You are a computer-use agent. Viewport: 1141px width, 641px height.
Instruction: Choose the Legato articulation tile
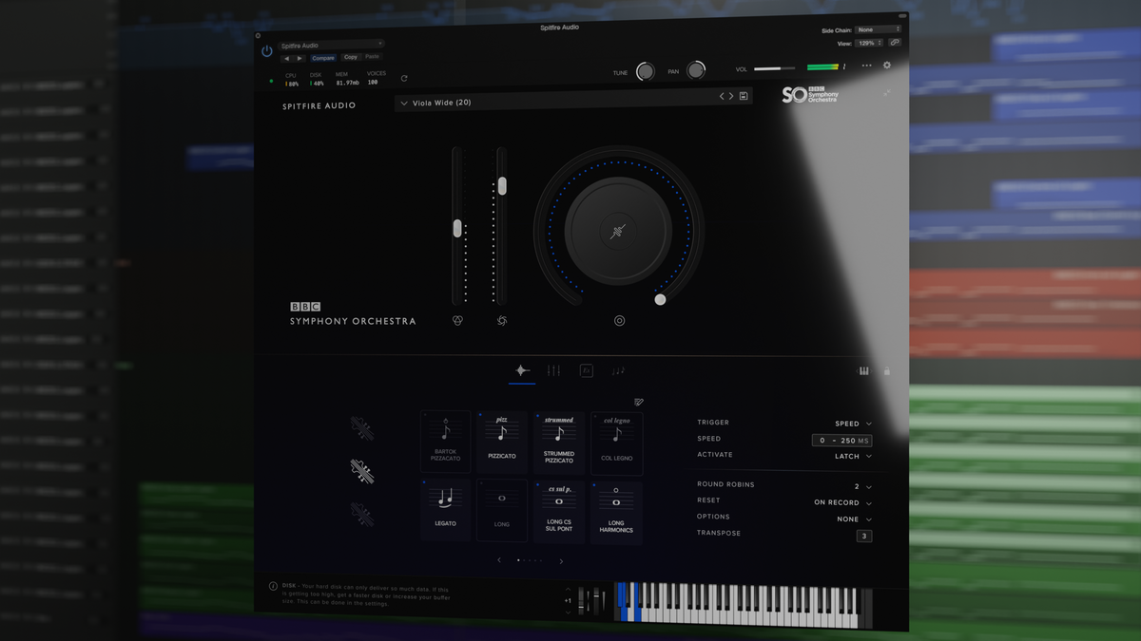pos(445,508)
